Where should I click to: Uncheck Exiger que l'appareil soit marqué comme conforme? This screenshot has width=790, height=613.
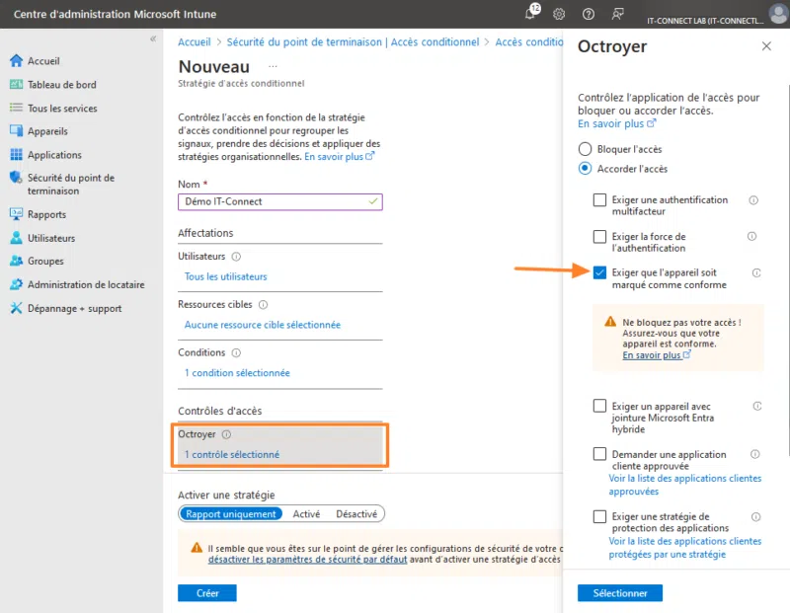(599, 272)
